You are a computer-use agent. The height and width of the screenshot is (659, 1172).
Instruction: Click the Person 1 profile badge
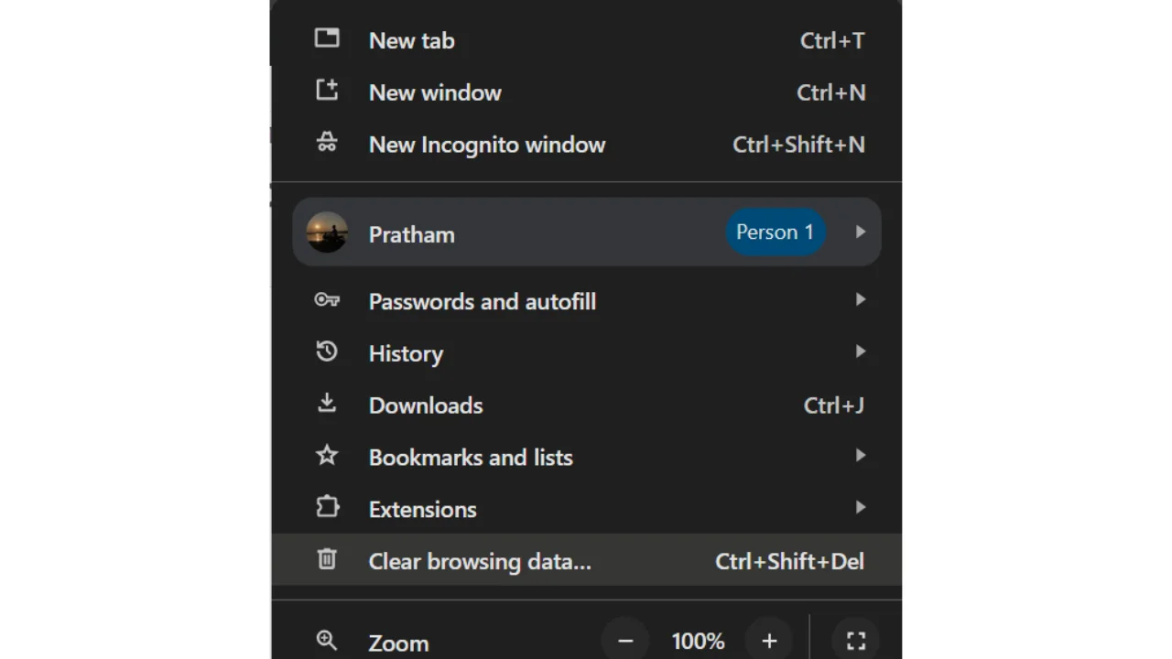(775, 232)
